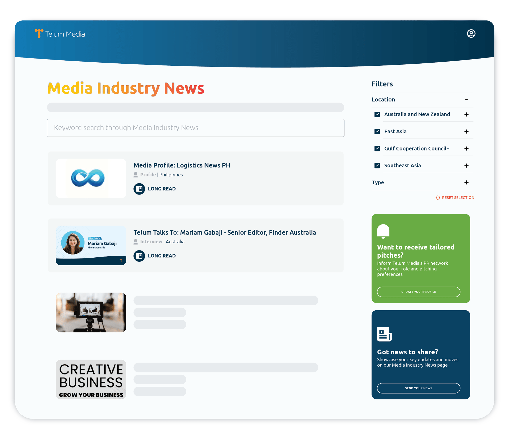The height and width of the screenshot is (446, 509).
Task: Open Media Profile: Logistics News PH article
Action: tap(182, 165)
